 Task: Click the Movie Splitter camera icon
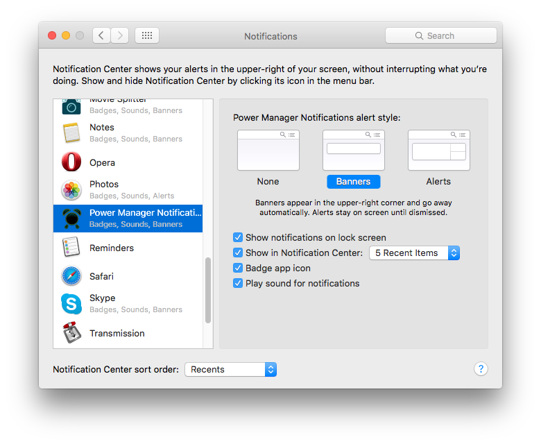tap(71, 107)
